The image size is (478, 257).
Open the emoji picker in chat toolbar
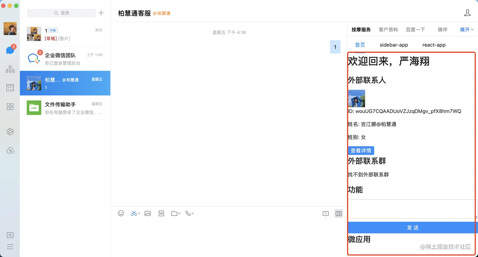click(x=121, y=213)
